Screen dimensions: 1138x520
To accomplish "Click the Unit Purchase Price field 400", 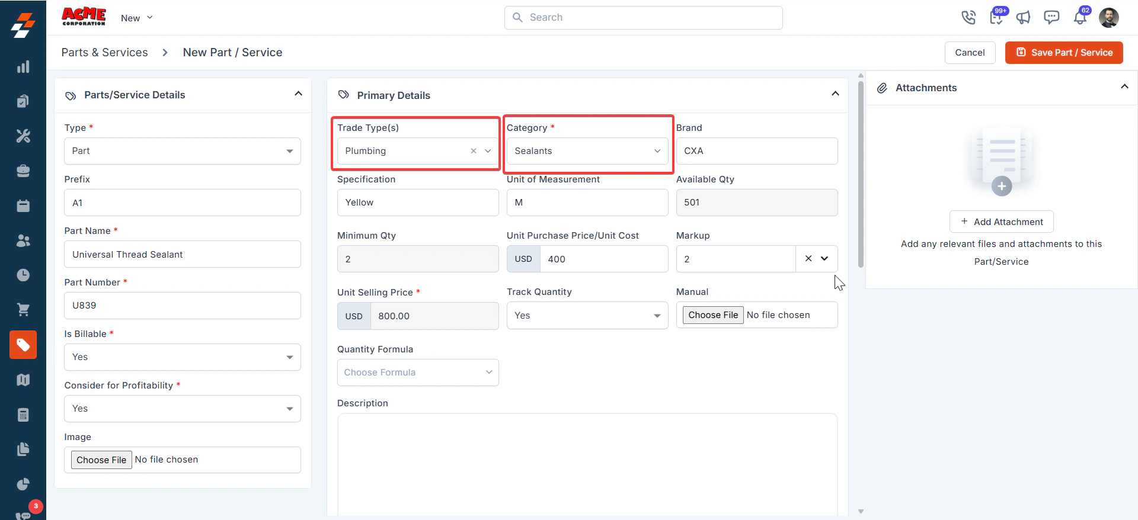I will pos(604,259).
